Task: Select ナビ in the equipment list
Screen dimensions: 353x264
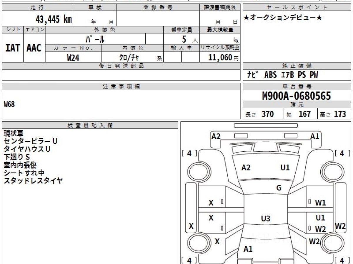Action: [x=253, y=75]
